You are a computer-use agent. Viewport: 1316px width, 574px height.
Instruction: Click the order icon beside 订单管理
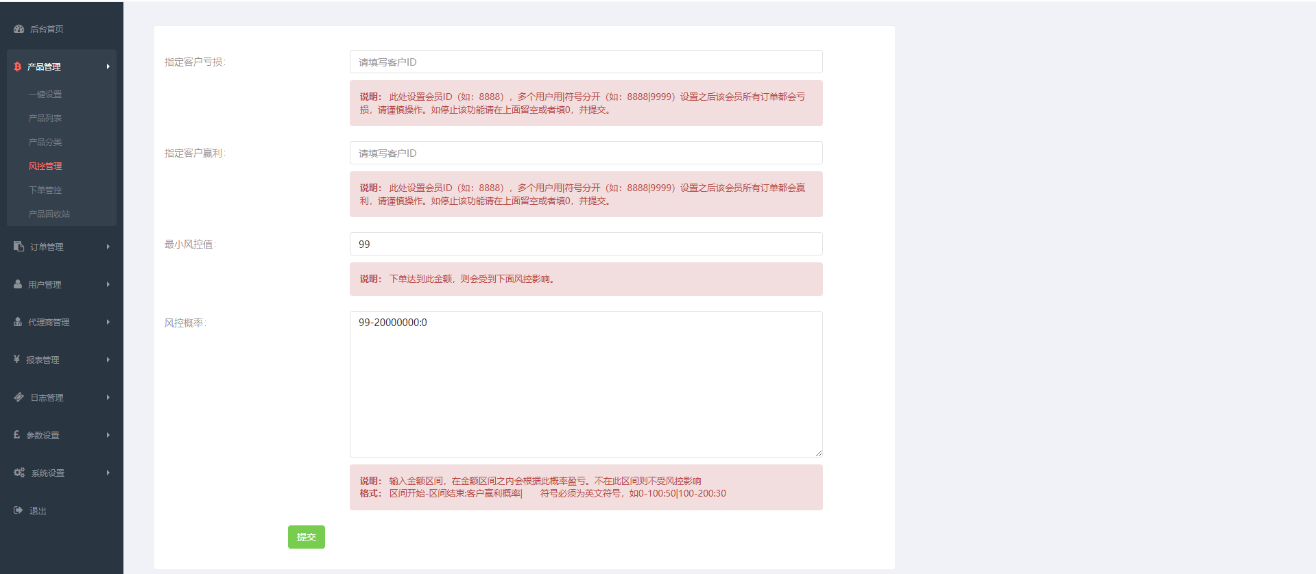(x=19, y=246)
